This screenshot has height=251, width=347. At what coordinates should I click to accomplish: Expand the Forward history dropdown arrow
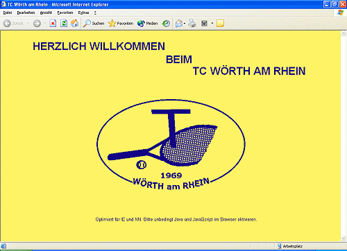click(44, 24)
